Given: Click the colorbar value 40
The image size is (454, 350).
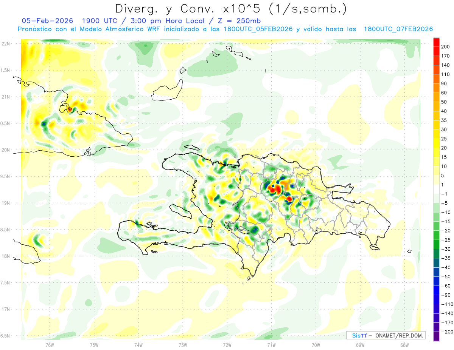Looking at the screenshot, I should tap(444, 111).
